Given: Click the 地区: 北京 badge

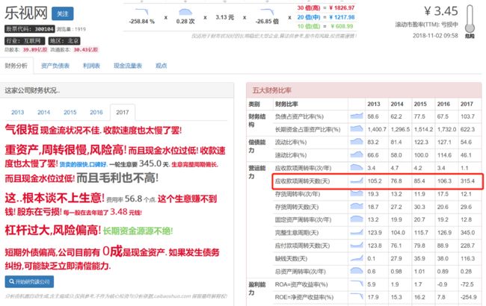Looking at the screenshot, I should tap(64, 41).
